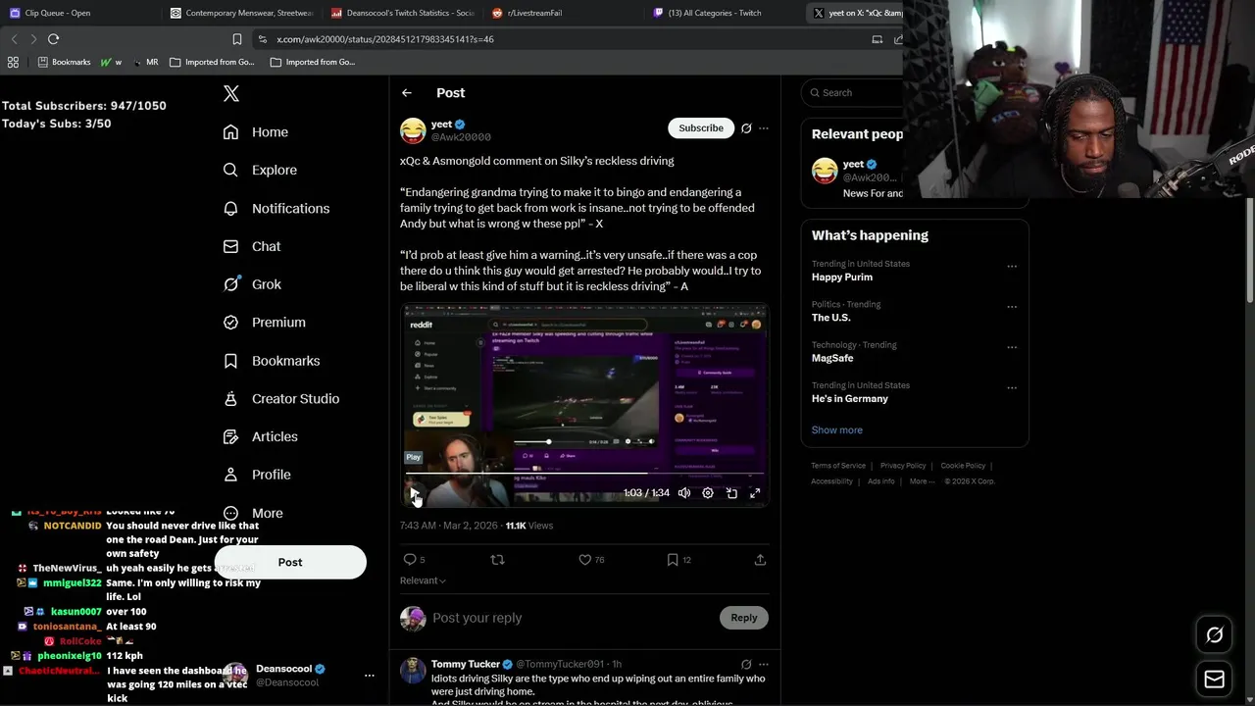1255x706 pixels.
Task: Open video settings gear
Action: [708, 493]
